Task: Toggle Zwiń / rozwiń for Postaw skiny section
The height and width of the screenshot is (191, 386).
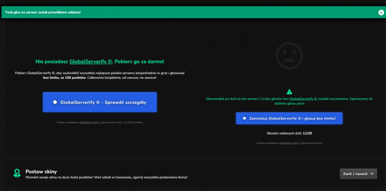Action: [x=358, y=174]
